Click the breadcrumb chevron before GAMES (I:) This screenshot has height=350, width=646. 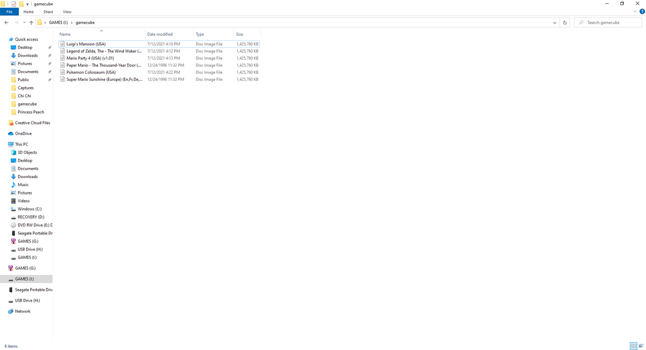click(45, 23)
